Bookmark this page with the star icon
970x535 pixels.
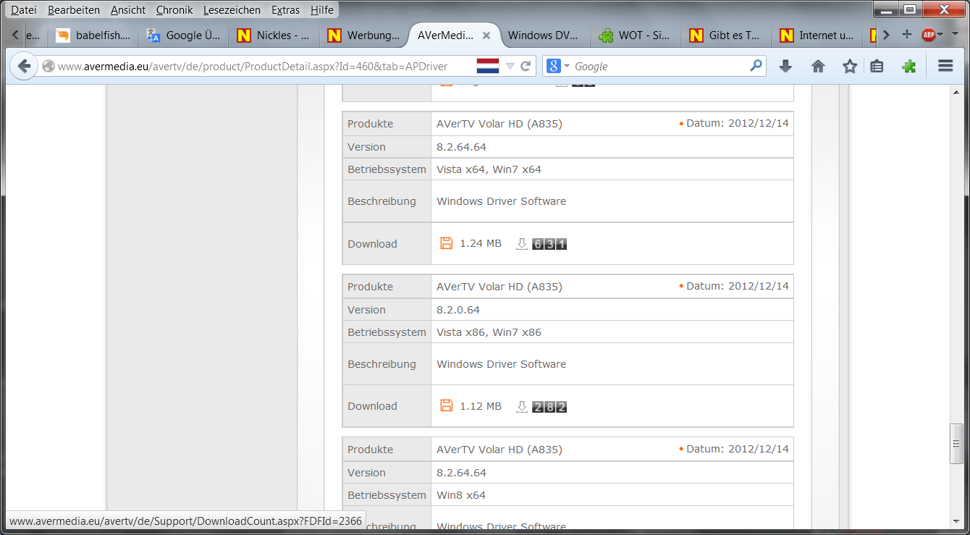pos(850,66)
